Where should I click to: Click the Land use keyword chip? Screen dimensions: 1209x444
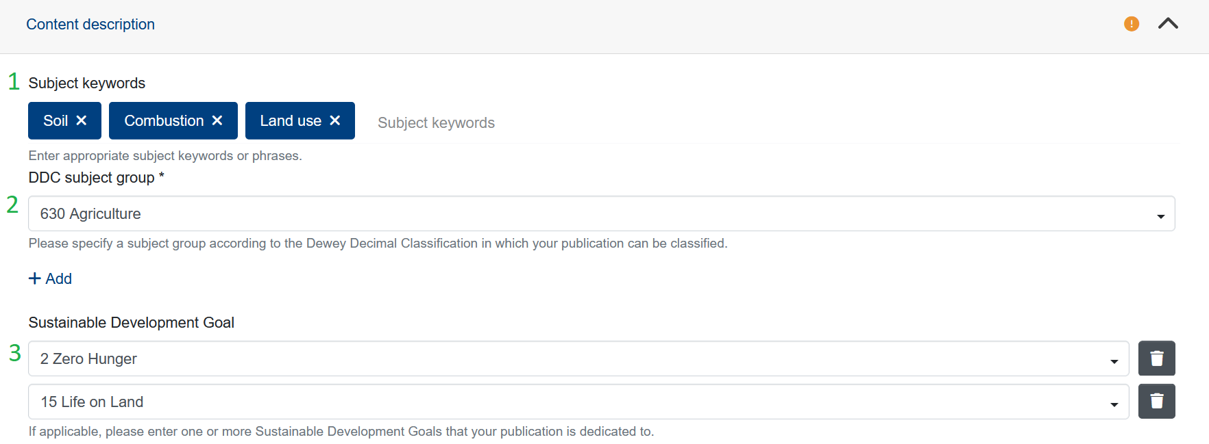tap(291, 120)
